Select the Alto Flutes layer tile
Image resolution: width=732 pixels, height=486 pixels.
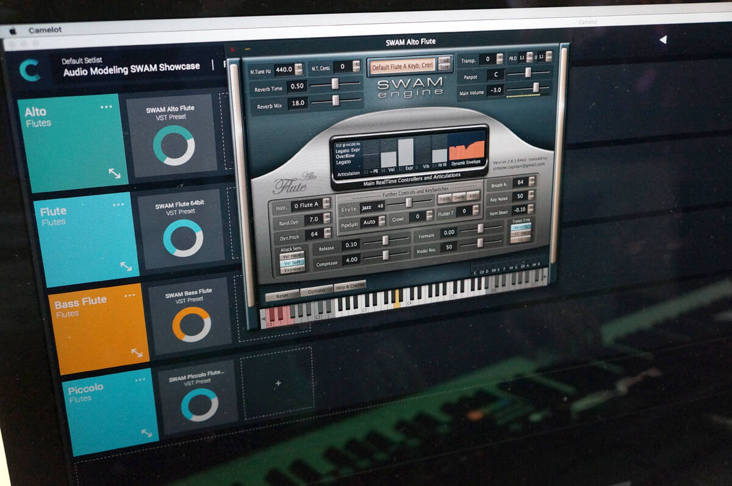click(x=74, y=143)
